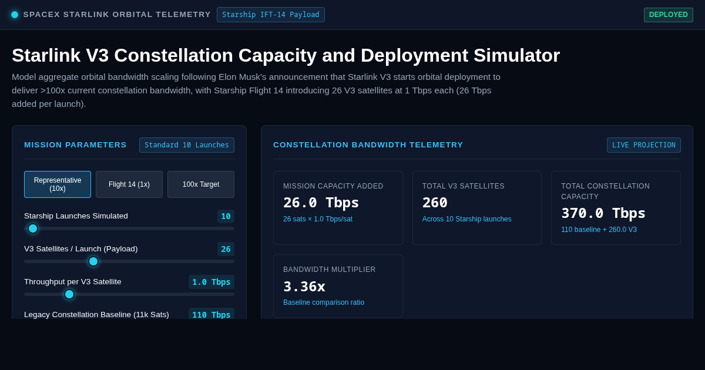Click the payload value '26'
This screenshot has width=705, height=370.
(x=226, y=249)
